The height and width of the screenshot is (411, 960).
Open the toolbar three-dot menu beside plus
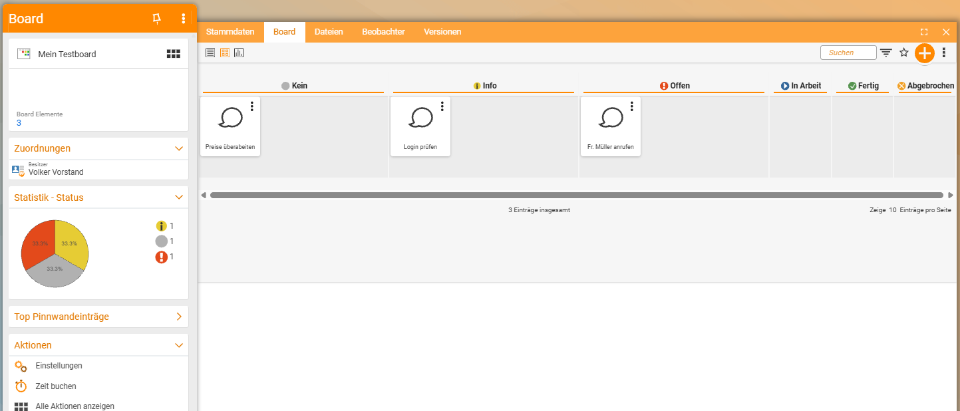coord(944,53)
